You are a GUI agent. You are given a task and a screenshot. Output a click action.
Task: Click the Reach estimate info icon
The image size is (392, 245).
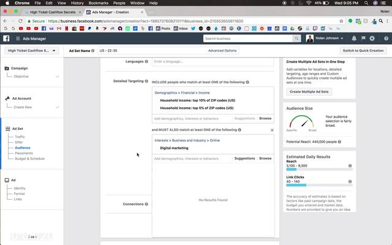pyautogui.click(x=350, y=166)
